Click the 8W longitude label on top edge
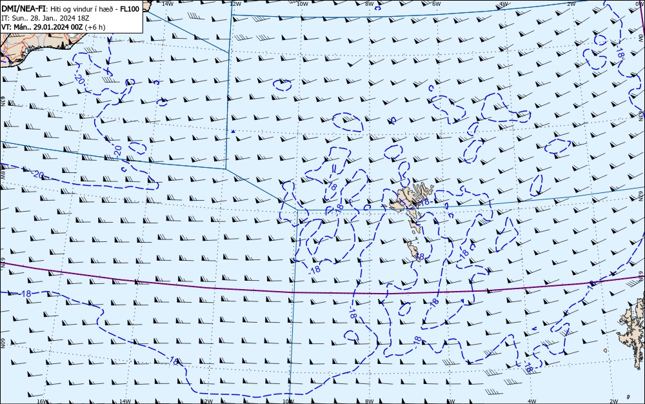Viewport: 645px width, 404px height. [369, 4]
